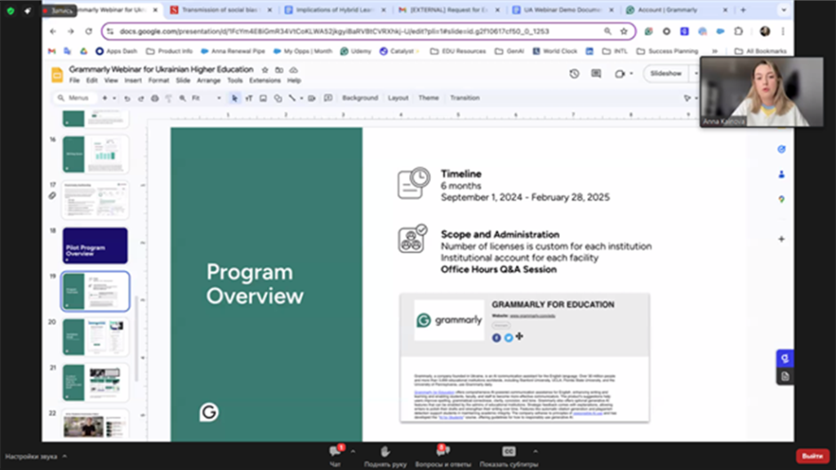Select slide 18 Pilot Program Overview thumbnail
Viewport: 836px width, 470px height.
[96, 246]
